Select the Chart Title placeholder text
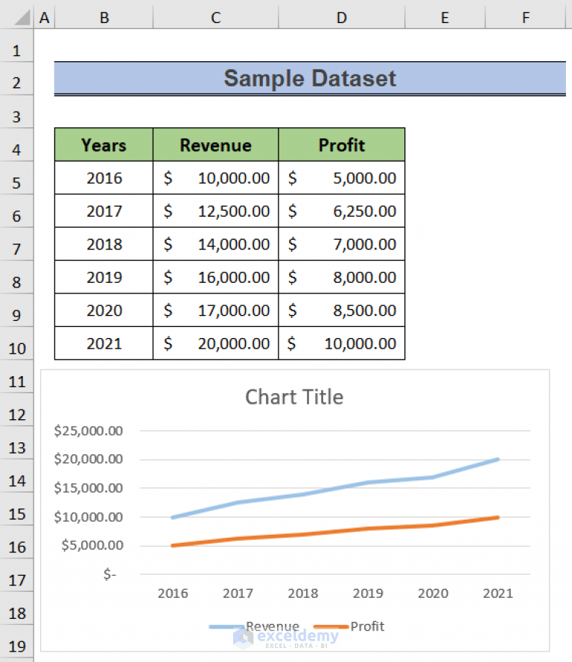Image resolution: width=572 pixels, height=662 pixels. coord(293,398)
